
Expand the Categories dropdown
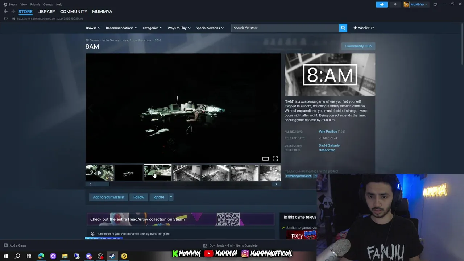[152, 28]
